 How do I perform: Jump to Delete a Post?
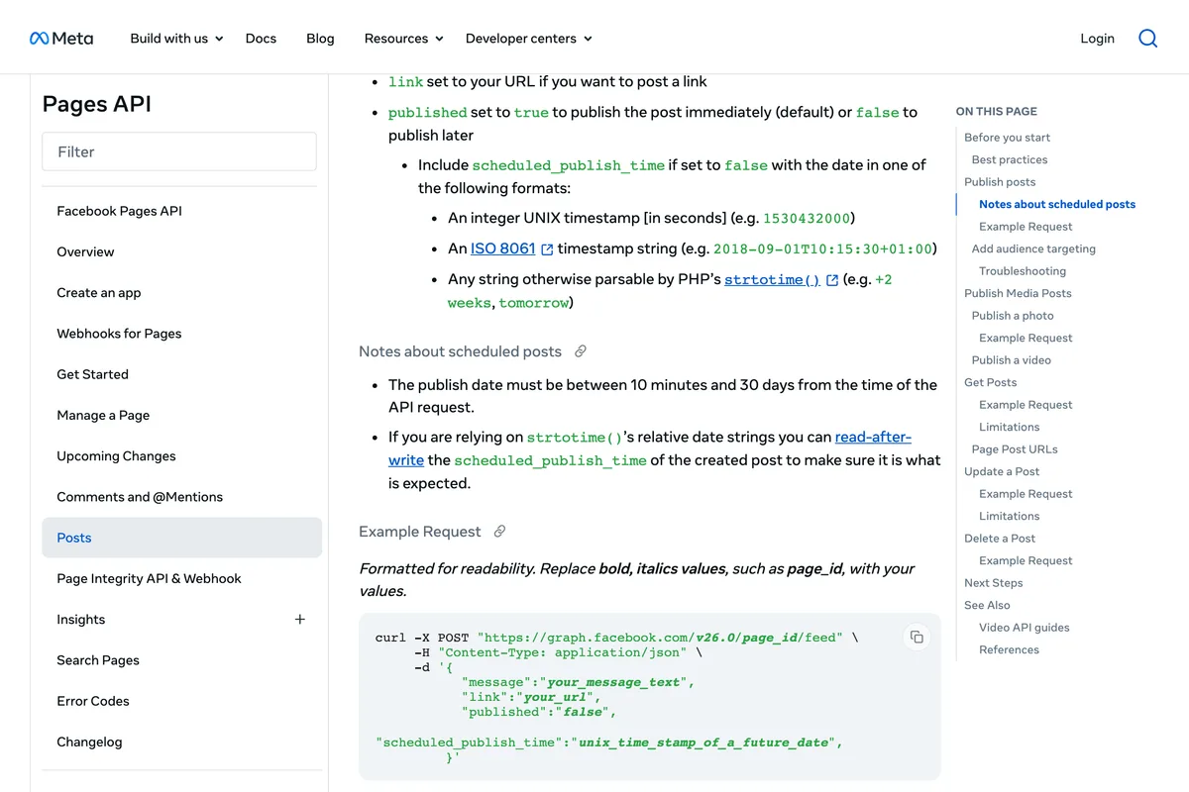tap(1000, 539)
